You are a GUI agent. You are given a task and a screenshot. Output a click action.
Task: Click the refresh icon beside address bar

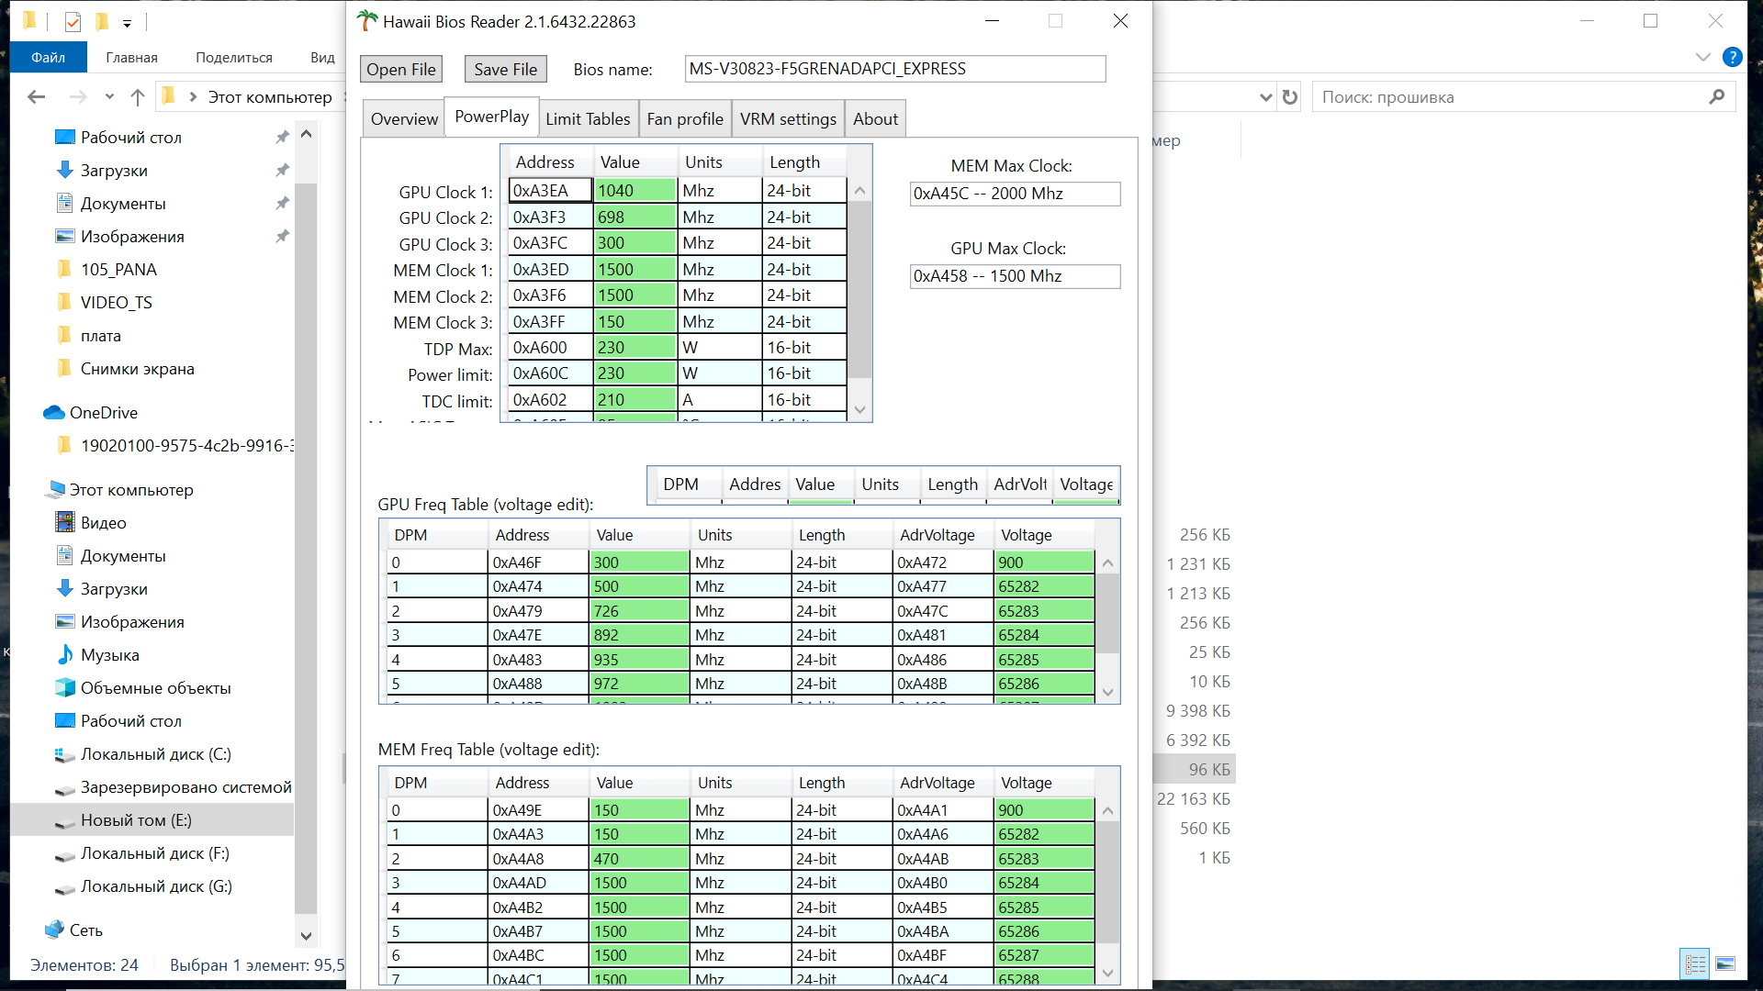click(1290, 97)
